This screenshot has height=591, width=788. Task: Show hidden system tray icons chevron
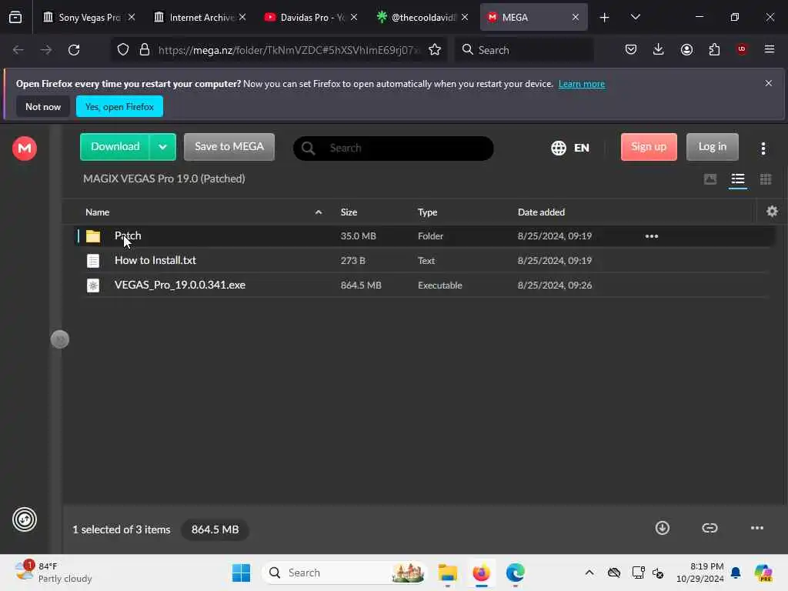[589, 573]
